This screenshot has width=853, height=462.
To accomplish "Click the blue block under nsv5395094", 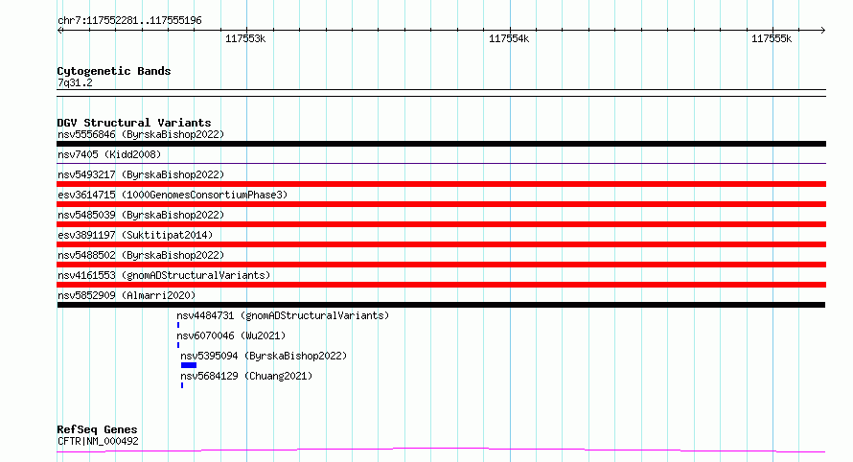I will [x=189, y=365].
